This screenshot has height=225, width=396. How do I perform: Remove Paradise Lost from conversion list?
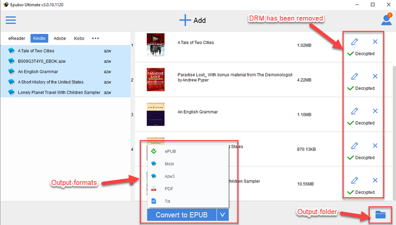[375, 76]
